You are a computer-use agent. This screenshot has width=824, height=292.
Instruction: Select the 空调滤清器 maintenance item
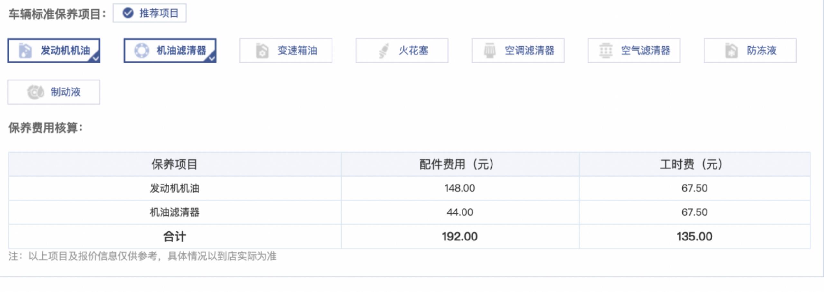click(x=518, y=51)
